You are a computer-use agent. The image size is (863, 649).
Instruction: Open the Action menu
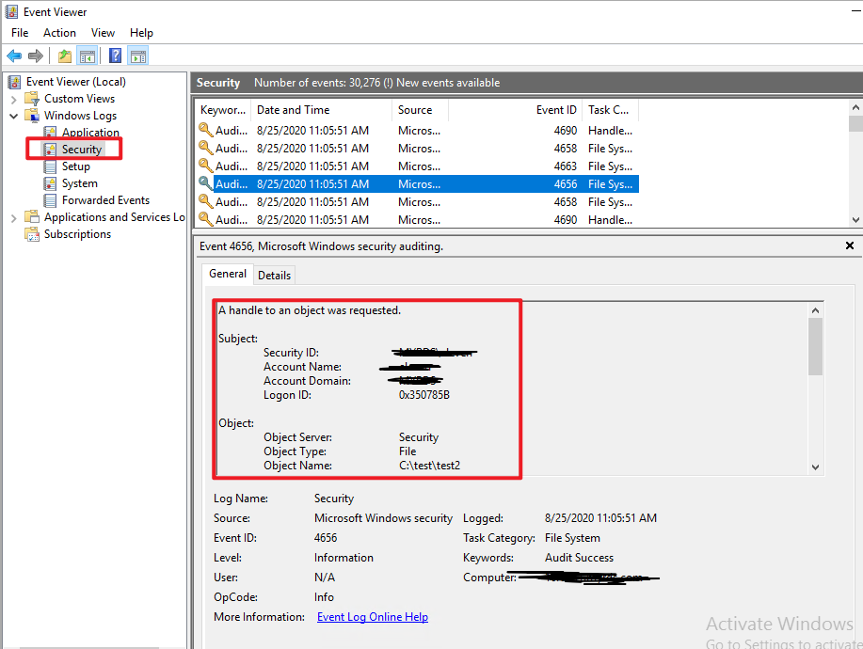[x=59, y=33]
